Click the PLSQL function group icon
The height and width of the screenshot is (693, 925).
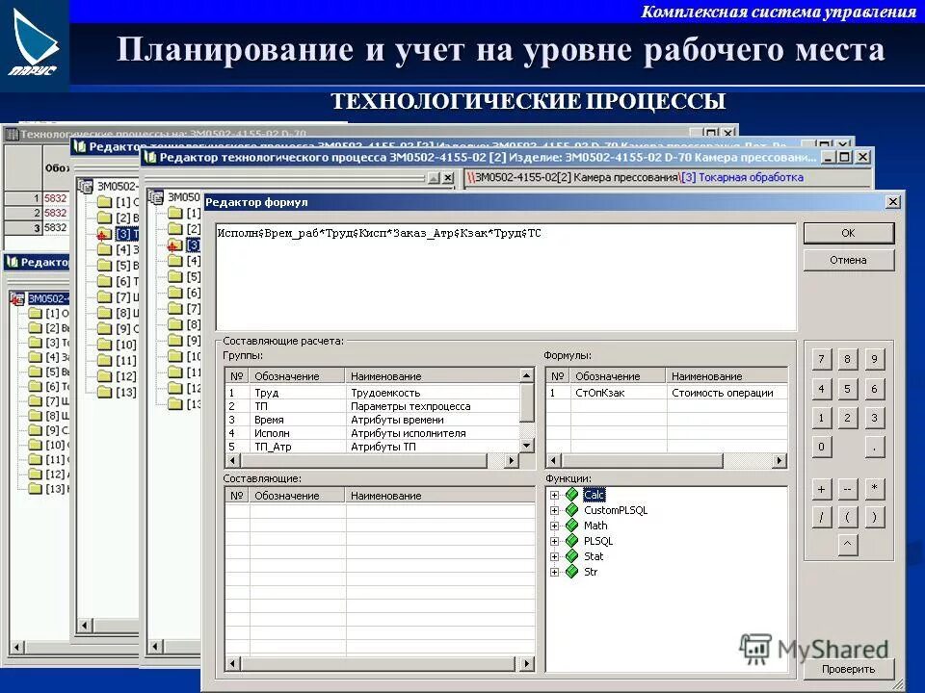(x=571, y=540)
